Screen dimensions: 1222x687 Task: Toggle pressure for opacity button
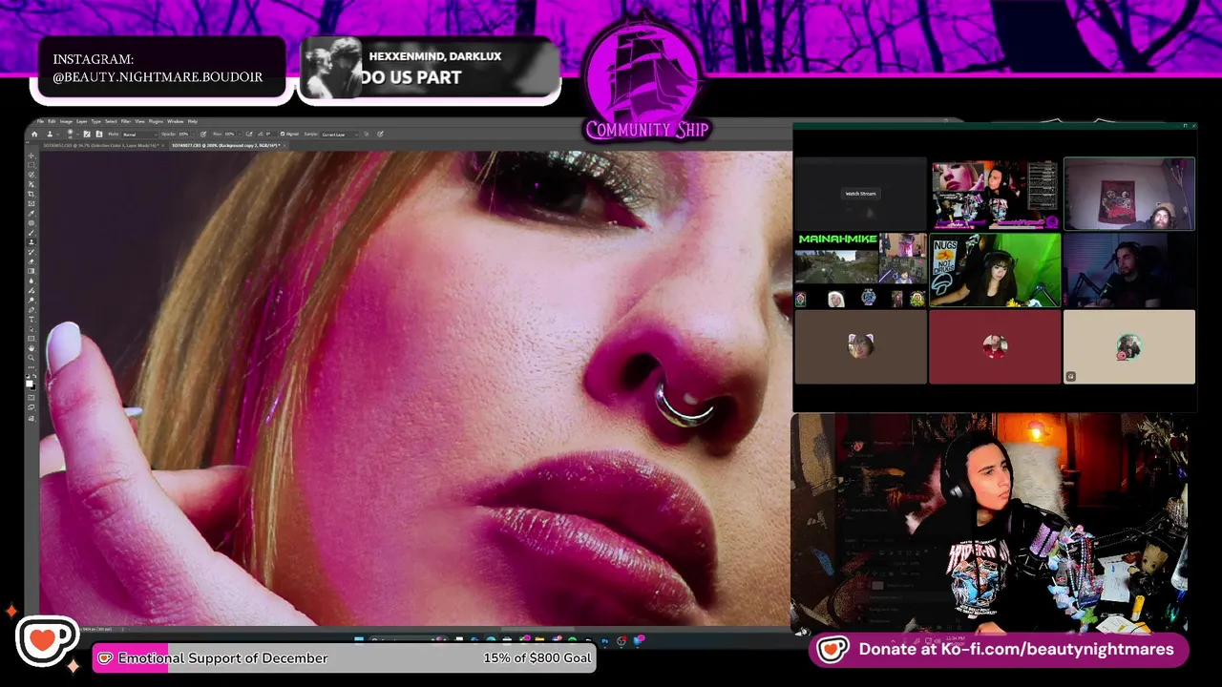pos(203,135)
